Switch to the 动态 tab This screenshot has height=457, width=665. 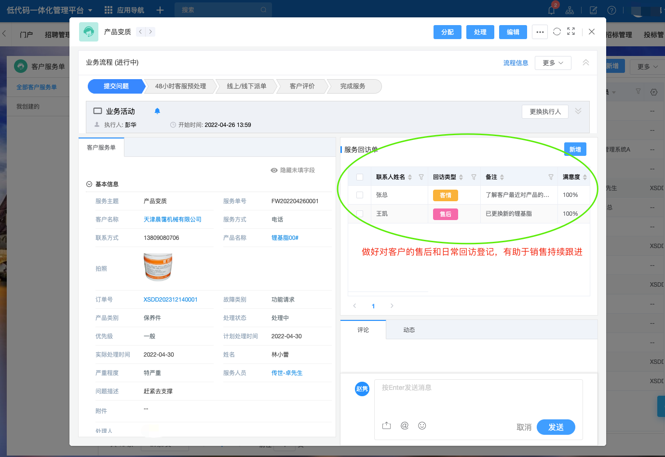(x=408, y=330)
